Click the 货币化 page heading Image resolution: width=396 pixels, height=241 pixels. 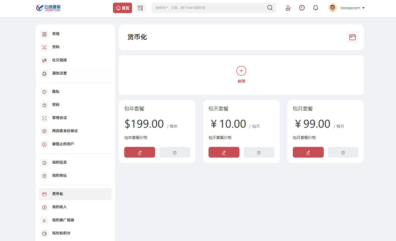[x=137, y=37]
